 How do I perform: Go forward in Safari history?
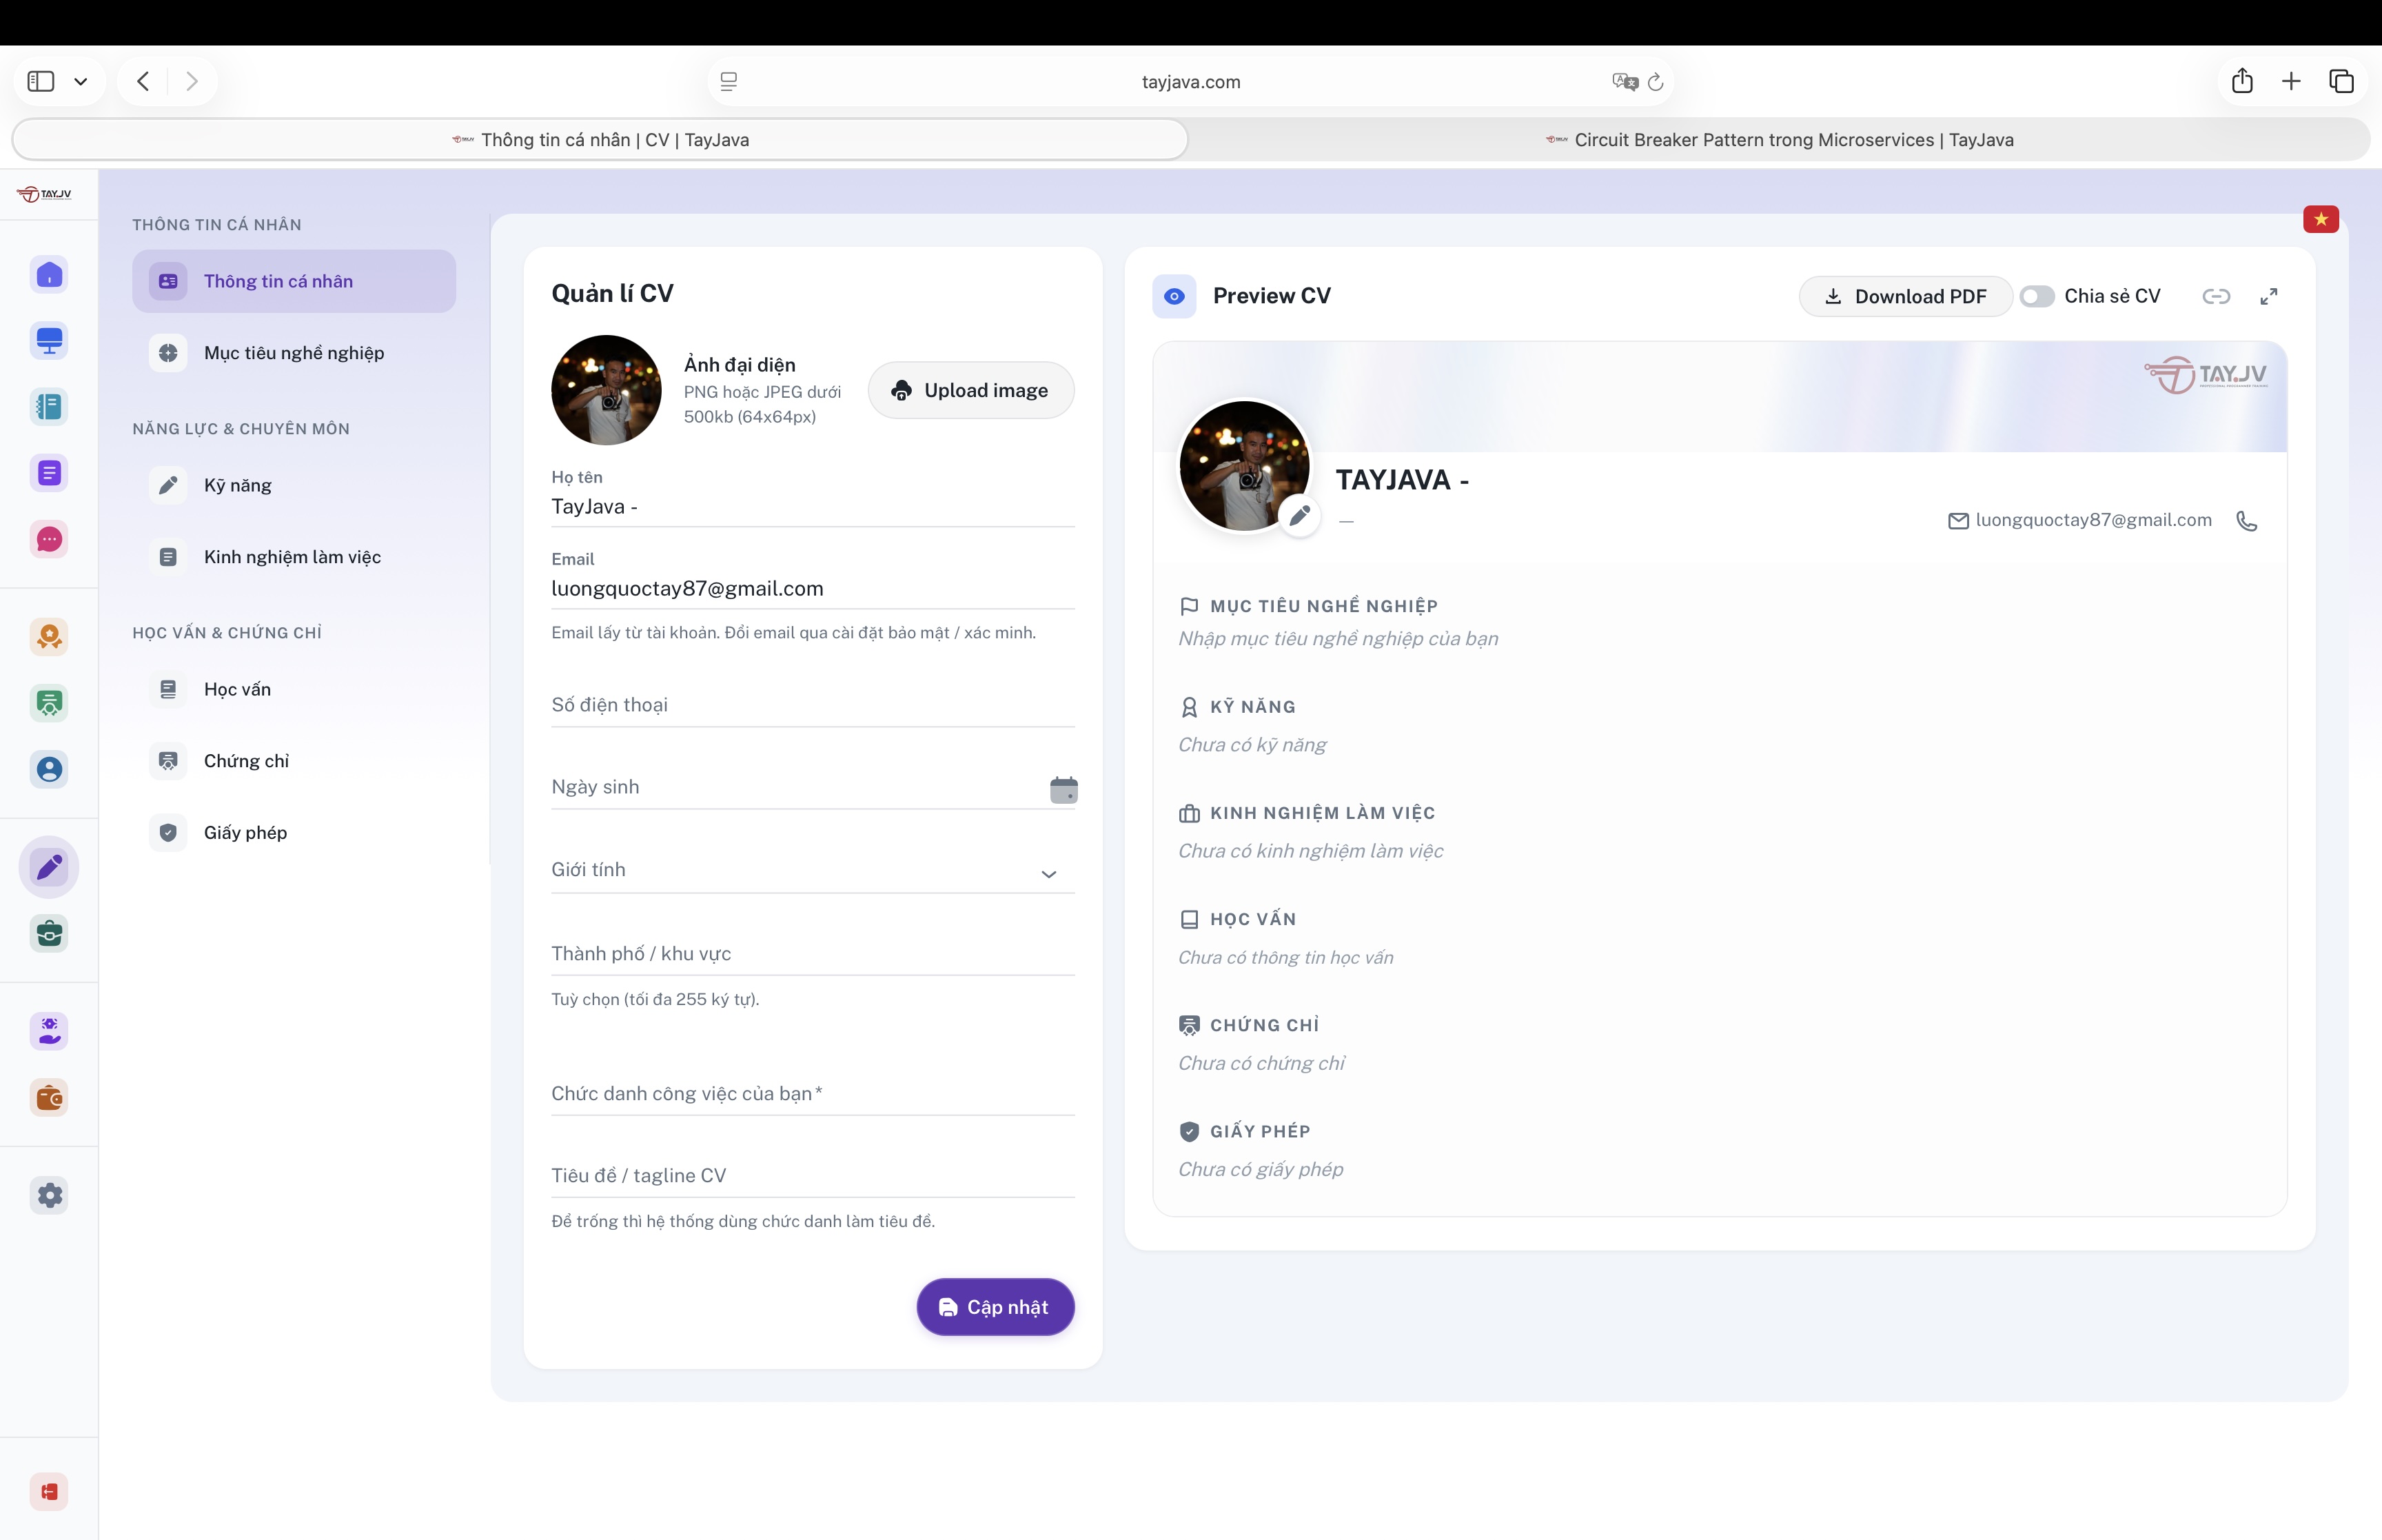pos(192,81)
